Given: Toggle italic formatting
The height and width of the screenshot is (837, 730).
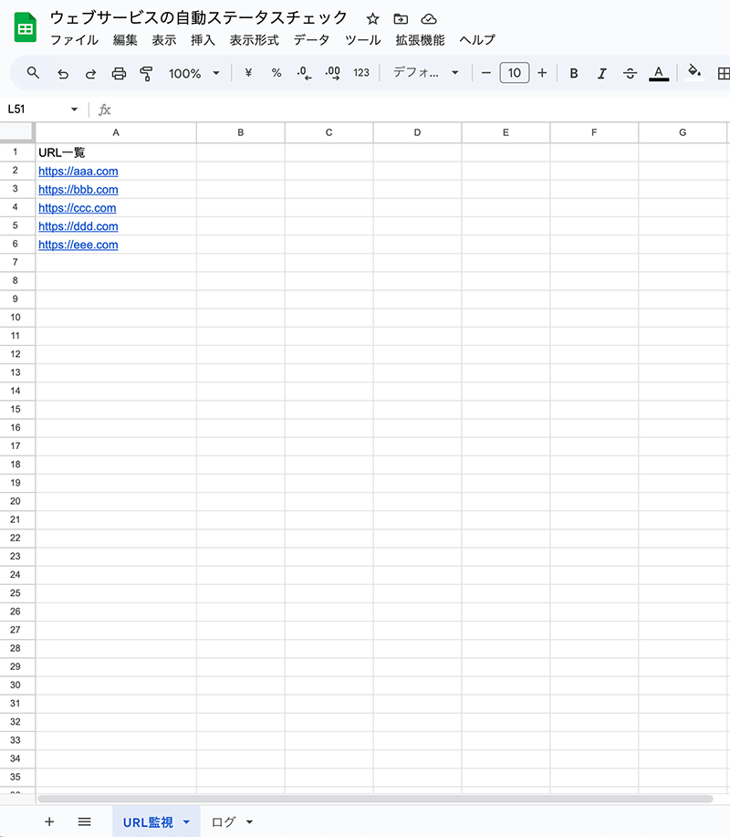Looking at the screenshot, I should [601, 73].
